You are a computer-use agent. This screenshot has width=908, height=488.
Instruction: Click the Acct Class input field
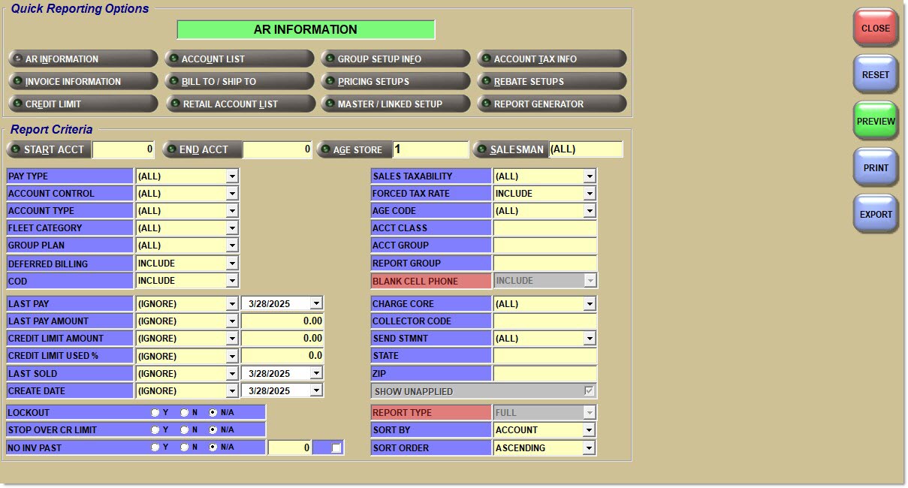(x=544, y=228)
